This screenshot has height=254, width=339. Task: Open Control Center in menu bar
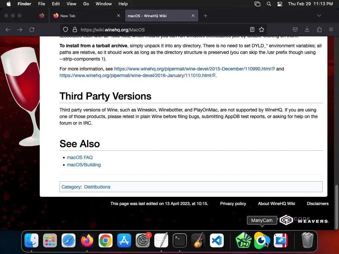(280, 4)
